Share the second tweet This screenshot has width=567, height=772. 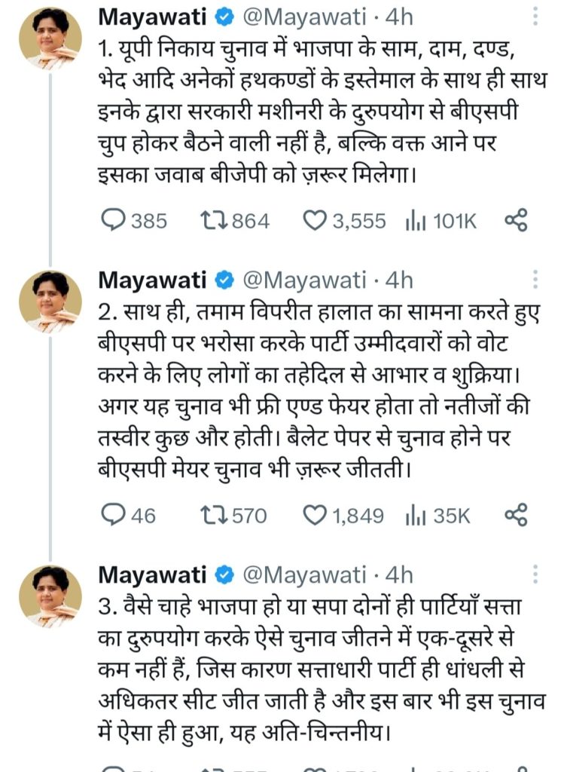tap(516, 515)
